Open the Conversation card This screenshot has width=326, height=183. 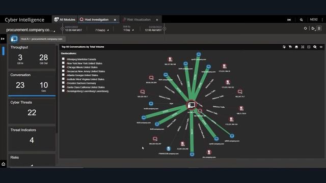(32, 83)
